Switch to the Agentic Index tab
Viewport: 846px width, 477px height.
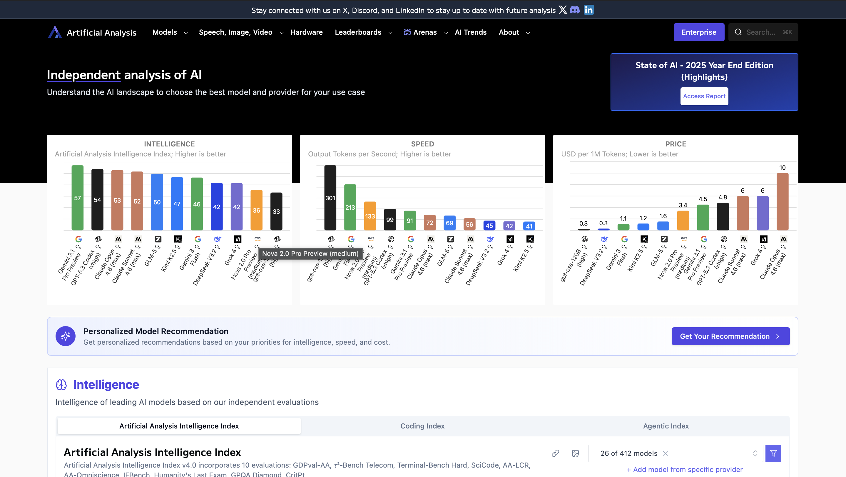click(x=666, y=426)
